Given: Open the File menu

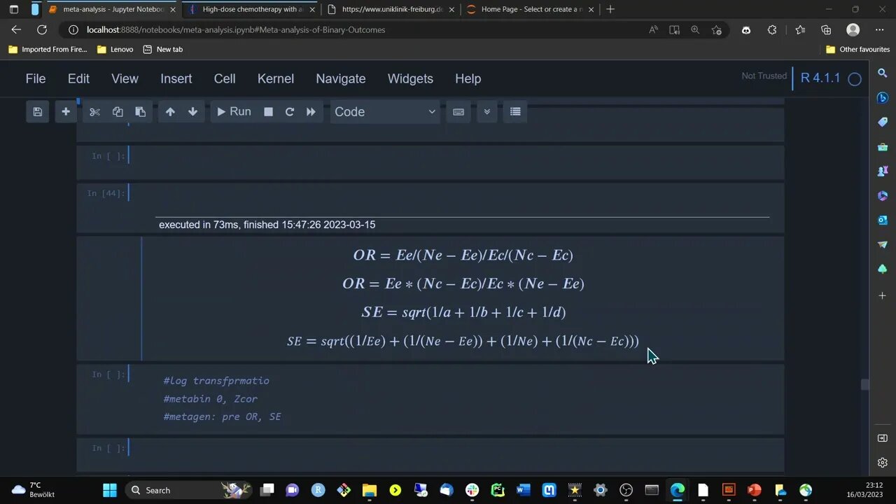Looking at the screenshot, I should pos(36,78).
